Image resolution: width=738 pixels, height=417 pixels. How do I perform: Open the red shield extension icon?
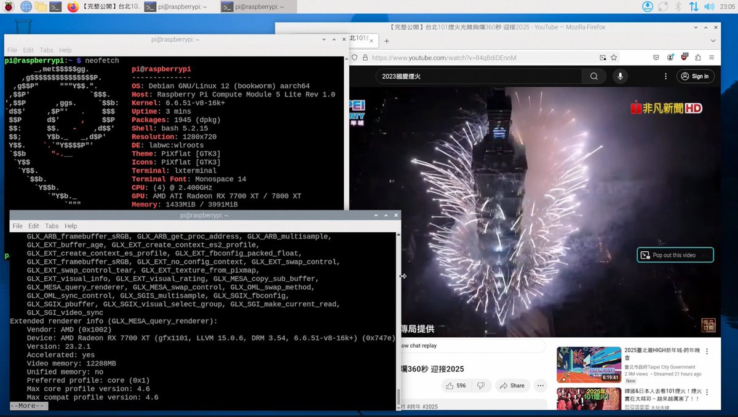click(x=684, y=58)
